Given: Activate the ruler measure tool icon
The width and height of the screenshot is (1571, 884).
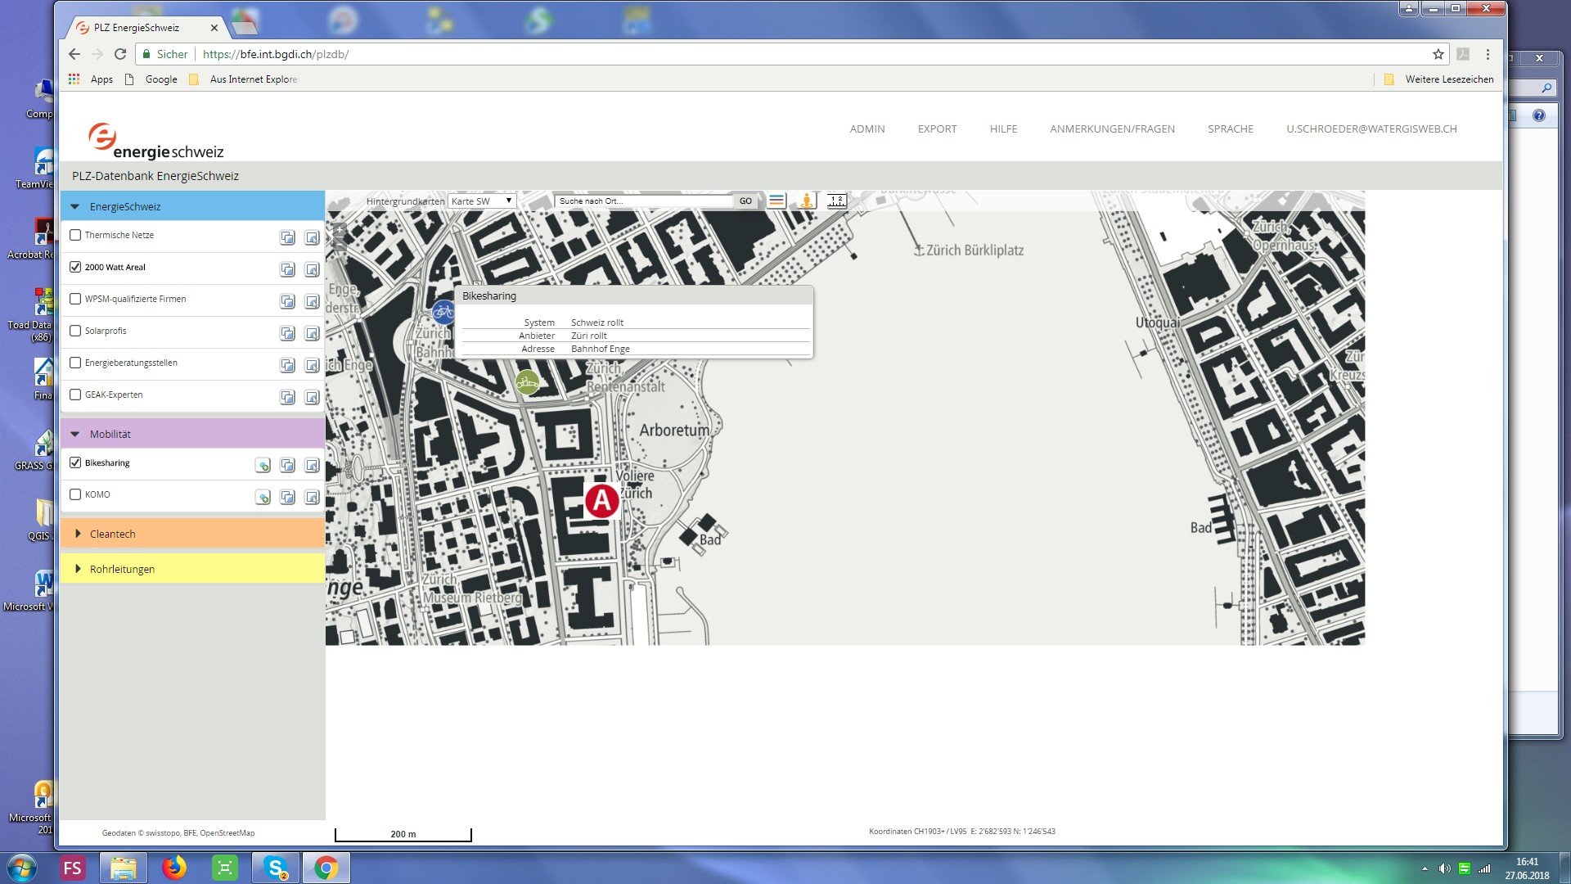Looking at the screenshot, I should point(836,201).
